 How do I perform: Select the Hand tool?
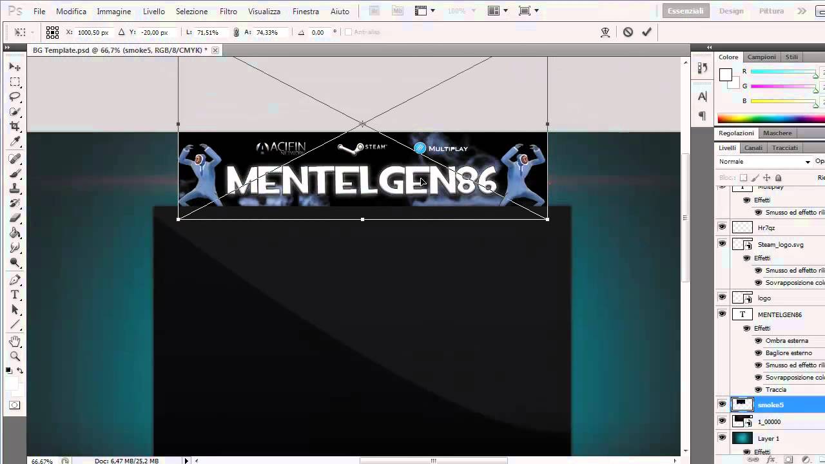(15, 341)
